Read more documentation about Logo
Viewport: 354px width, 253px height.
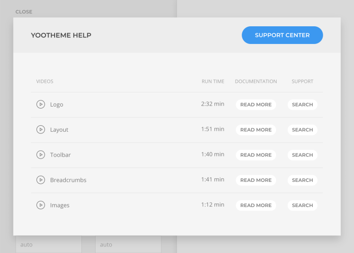(x=256, y=105)
